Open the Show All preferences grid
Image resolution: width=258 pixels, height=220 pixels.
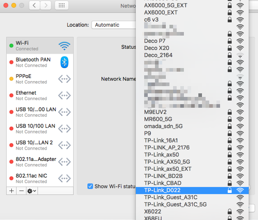(62, 5)
